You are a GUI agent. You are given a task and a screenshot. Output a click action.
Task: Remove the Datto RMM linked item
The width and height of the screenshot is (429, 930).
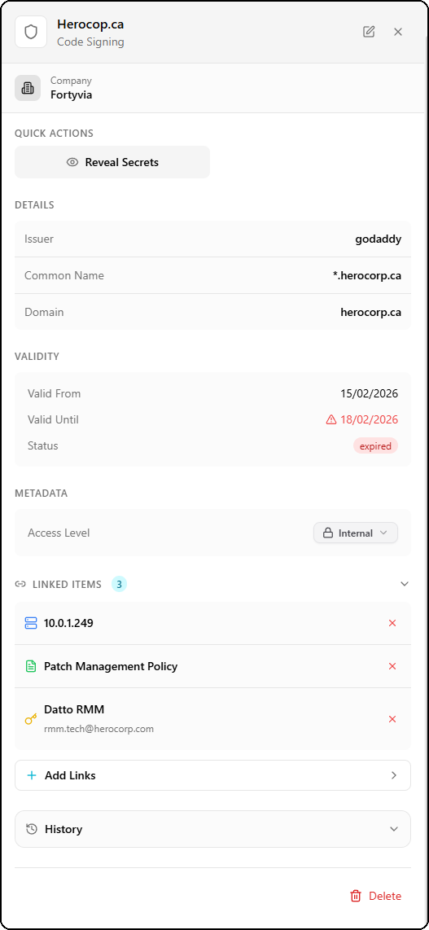pos(392,719)
